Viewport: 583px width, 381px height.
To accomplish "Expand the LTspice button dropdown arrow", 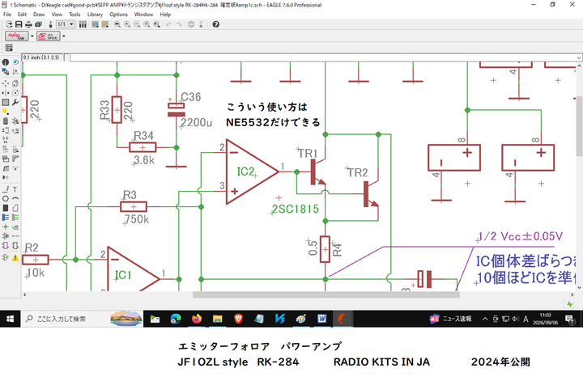I will click(64, 36).
